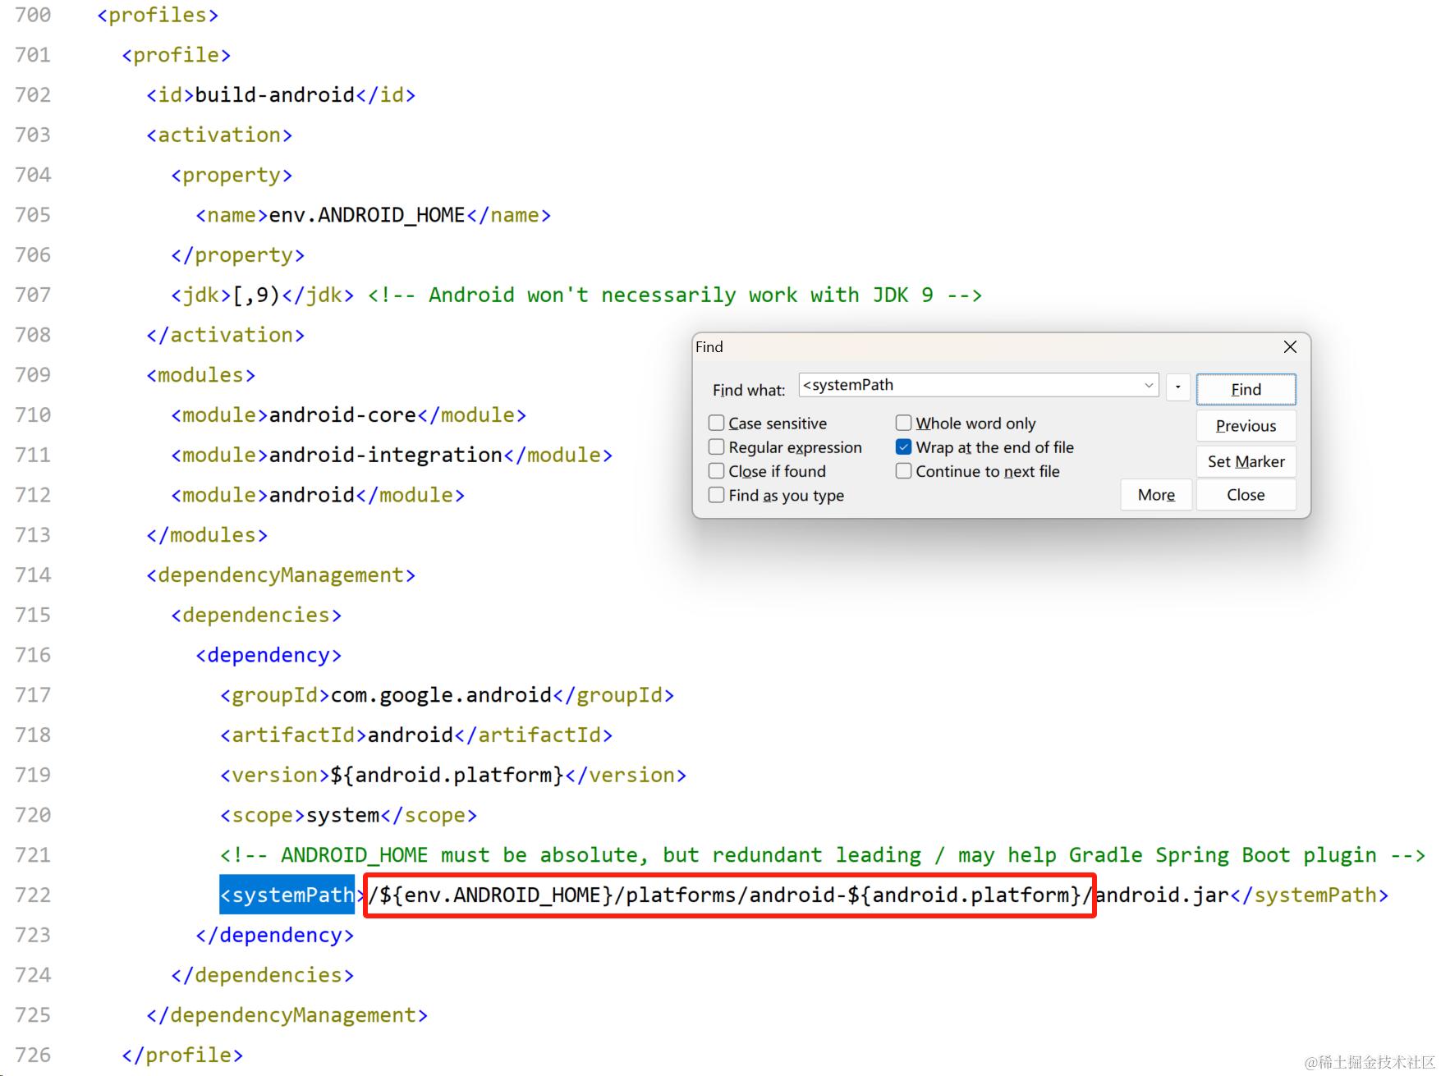Click android.jar in the systemPath line
Image resolution: width=1441 pixels, height=1076 pixels.
[x=1163, y=895]
